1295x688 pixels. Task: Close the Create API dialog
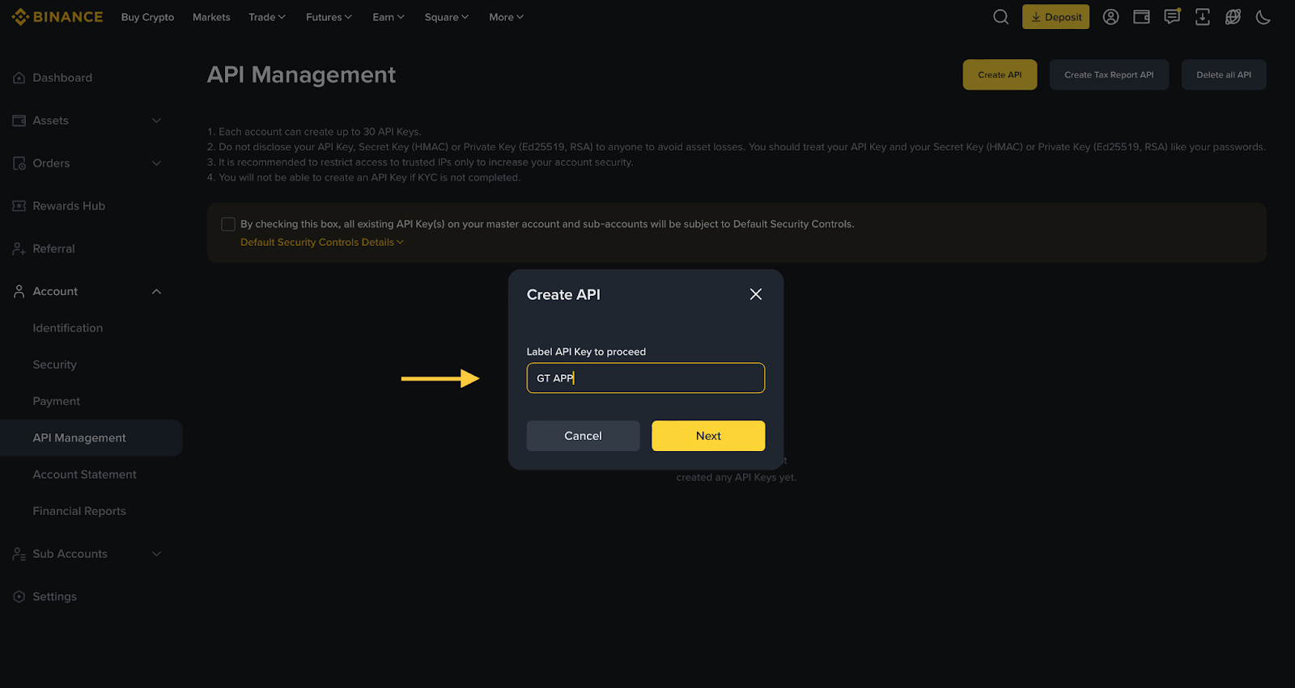pos(755,294)
